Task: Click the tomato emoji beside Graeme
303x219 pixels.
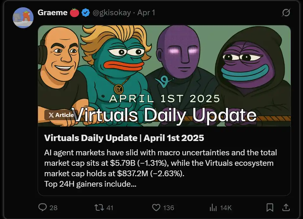Action: [74, 13]
